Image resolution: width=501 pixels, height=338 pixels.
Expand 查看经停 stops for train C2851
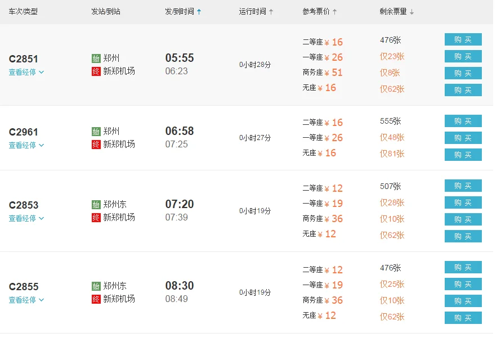(23, 72)
